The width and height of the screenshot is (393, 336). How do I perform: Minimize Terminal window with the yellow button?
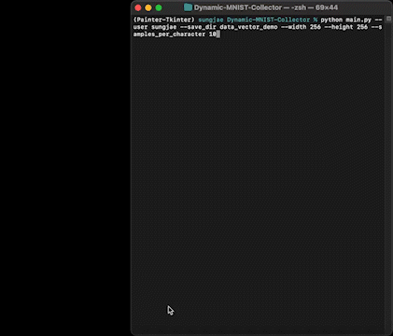tap(148, 7)
